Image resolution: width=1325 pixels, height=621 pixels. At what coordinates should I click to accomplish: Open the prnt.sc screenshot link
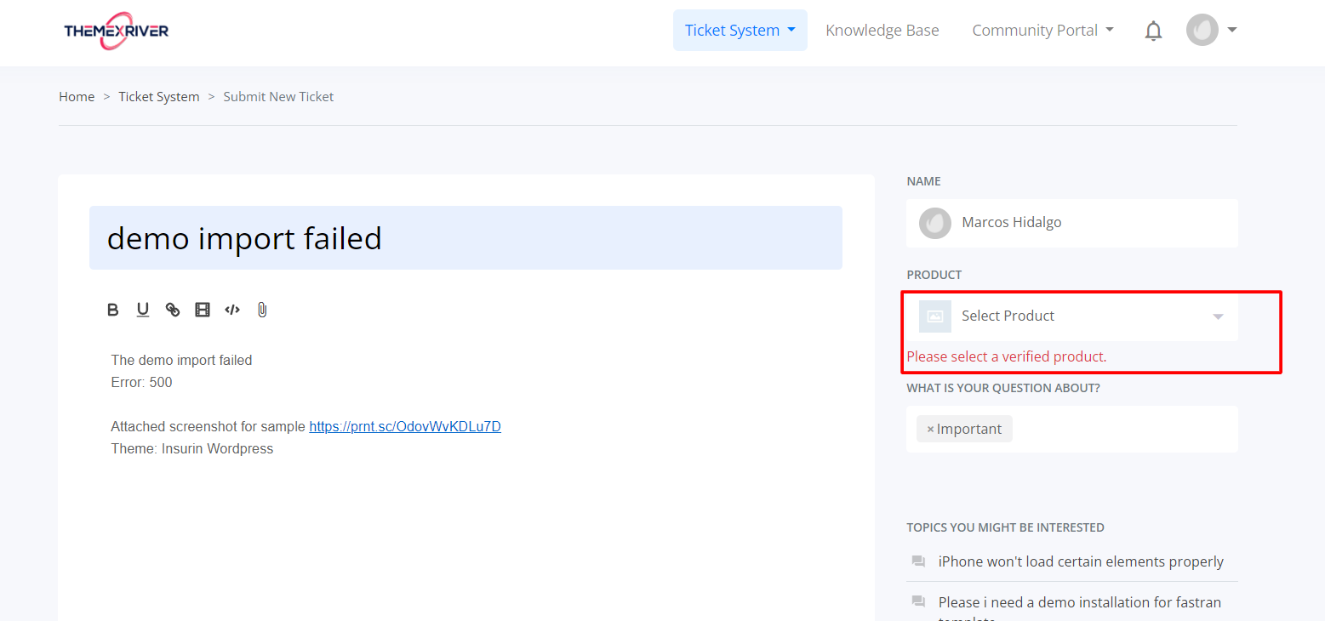point(404,427)
